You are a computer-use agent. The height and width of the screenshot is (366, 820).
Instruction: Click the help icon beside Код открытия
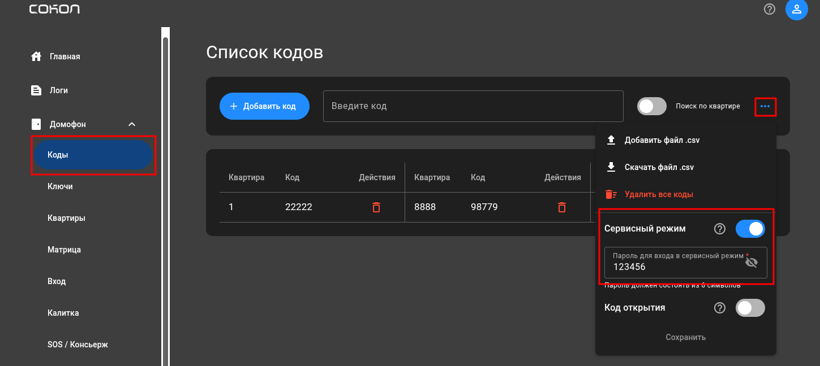720,308
